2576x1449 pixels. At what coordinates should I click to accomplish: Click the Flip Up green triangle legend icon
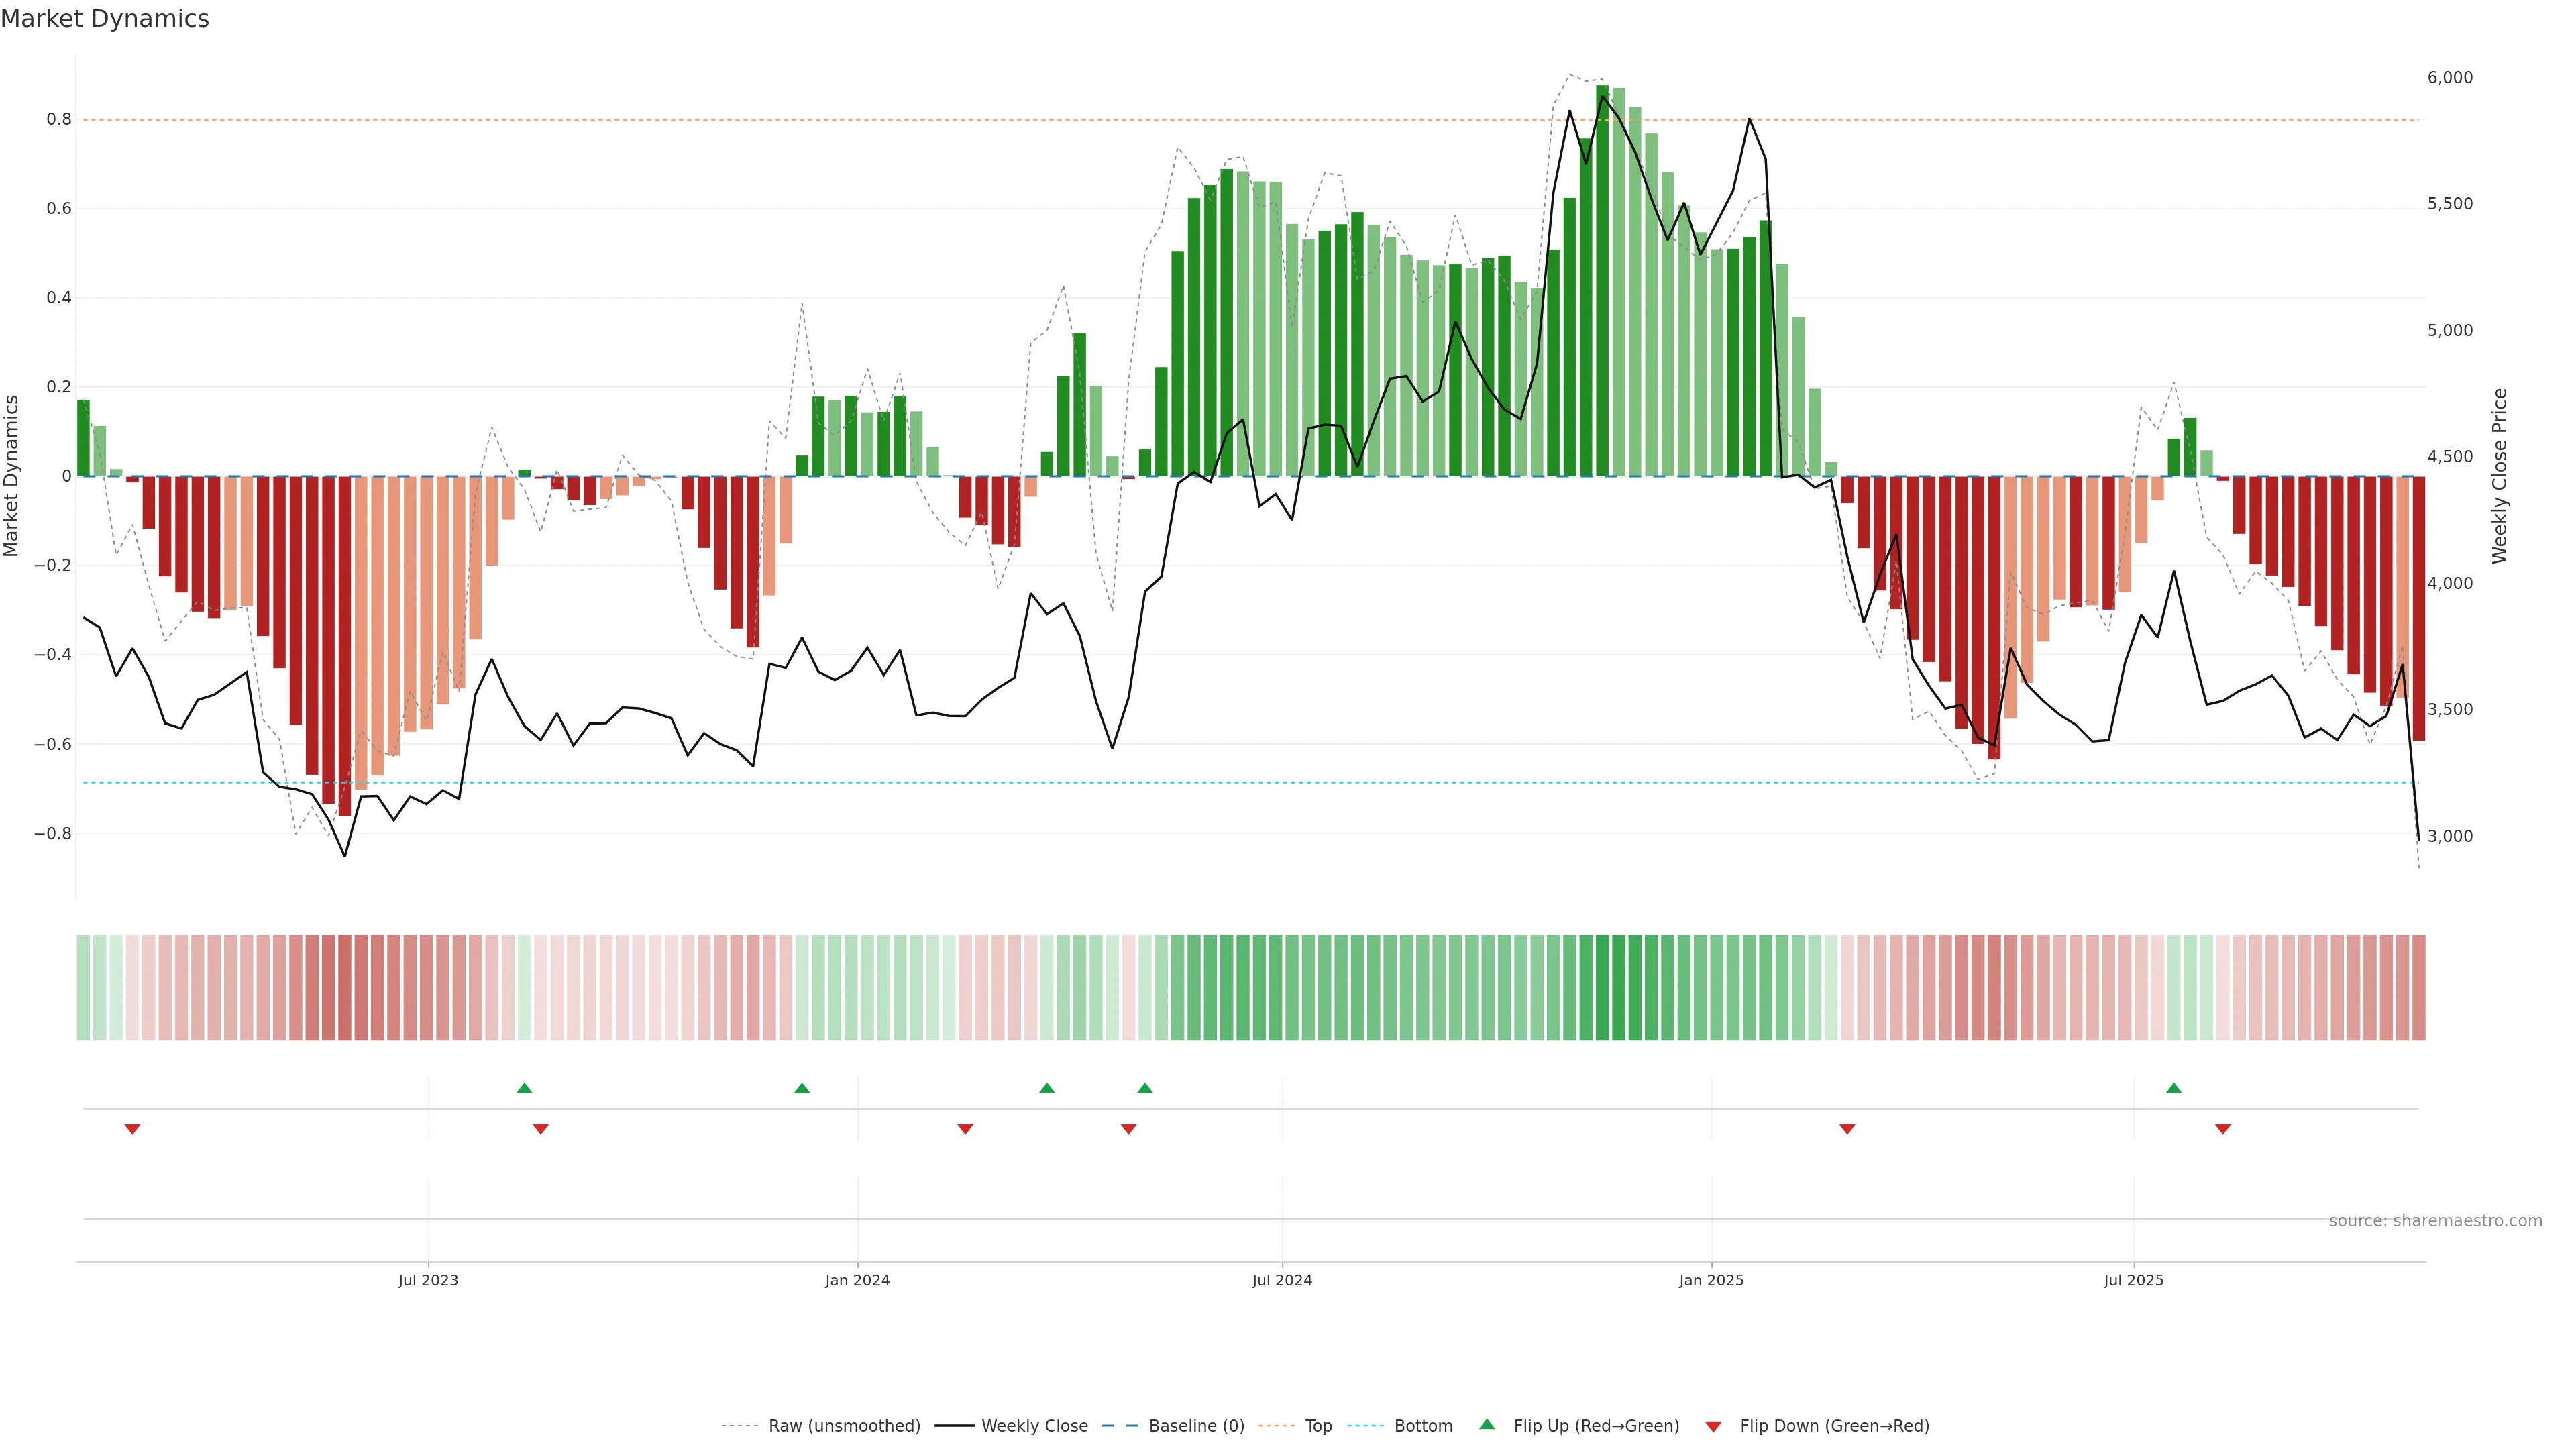[1487, 1424]
